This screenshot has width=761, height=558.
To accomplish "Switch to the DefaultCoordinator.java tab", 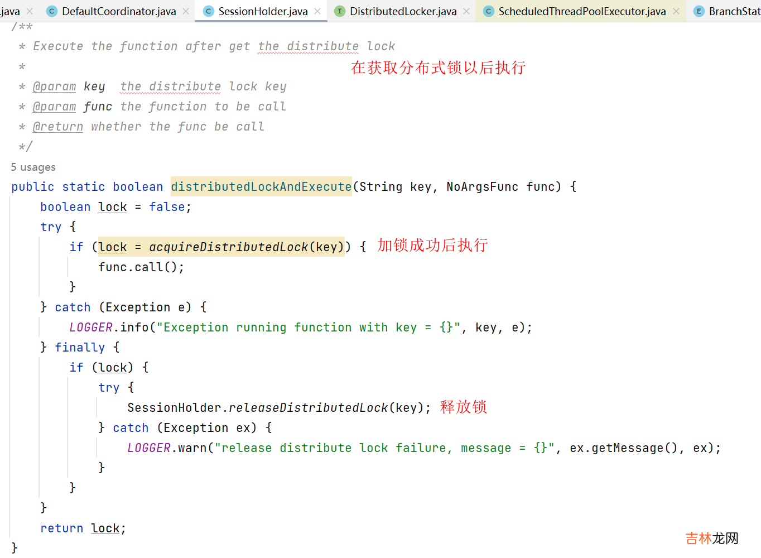I will point(119,11).
